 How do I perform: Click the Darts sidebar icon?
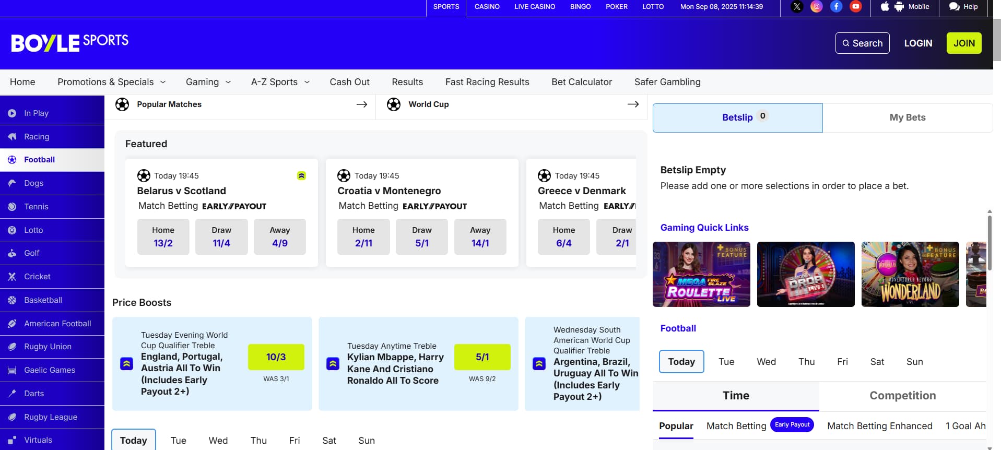[x=12, y=394]
